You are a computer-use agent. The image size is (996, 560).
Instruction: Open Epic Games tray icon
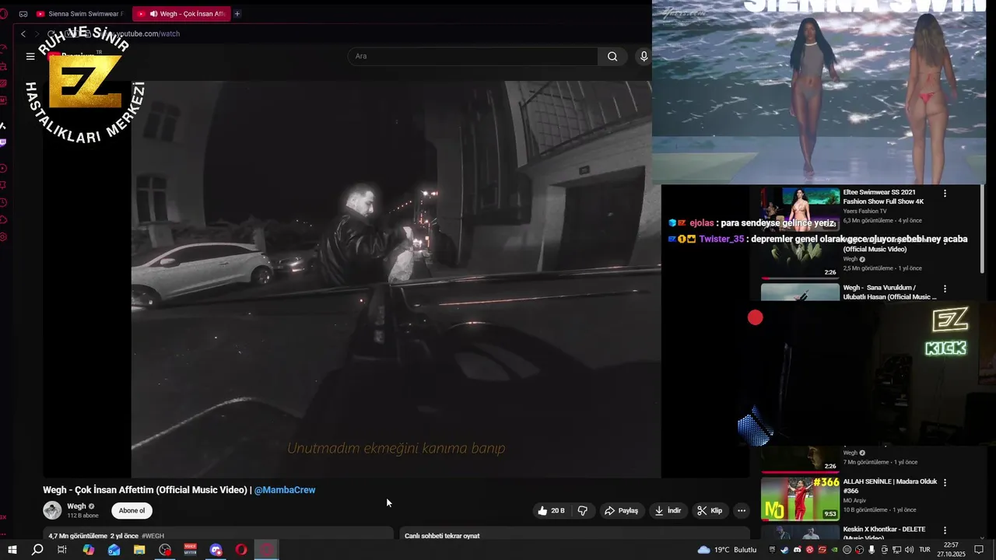coord(772,550)
